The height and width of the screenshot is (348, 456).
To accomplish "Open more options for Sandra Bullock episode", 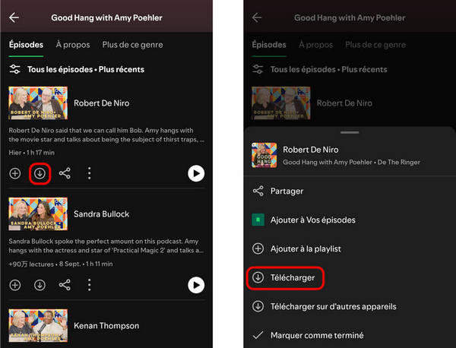I will click(89, 285).
